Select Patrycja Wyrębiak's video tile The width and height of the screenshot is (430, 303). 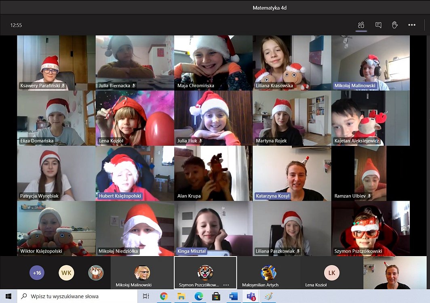pyautogui.click(x=56, y=173)
